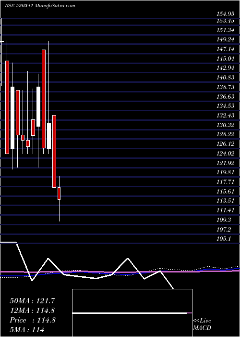The height and width of the screenshot is (337, 240).
Task: Click the 111.41 price axis label
Action: [x=226, y=210]
